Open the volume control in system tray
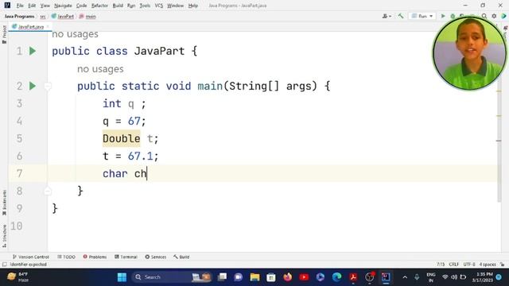The height and width of the screenshot is (286, 509). click(454, 277)
